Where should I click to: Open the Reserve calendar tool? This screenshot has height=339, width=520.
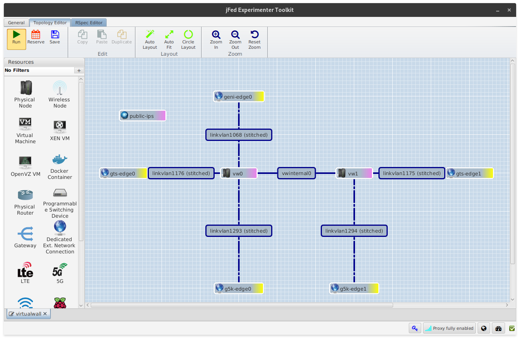pos(36,38)
